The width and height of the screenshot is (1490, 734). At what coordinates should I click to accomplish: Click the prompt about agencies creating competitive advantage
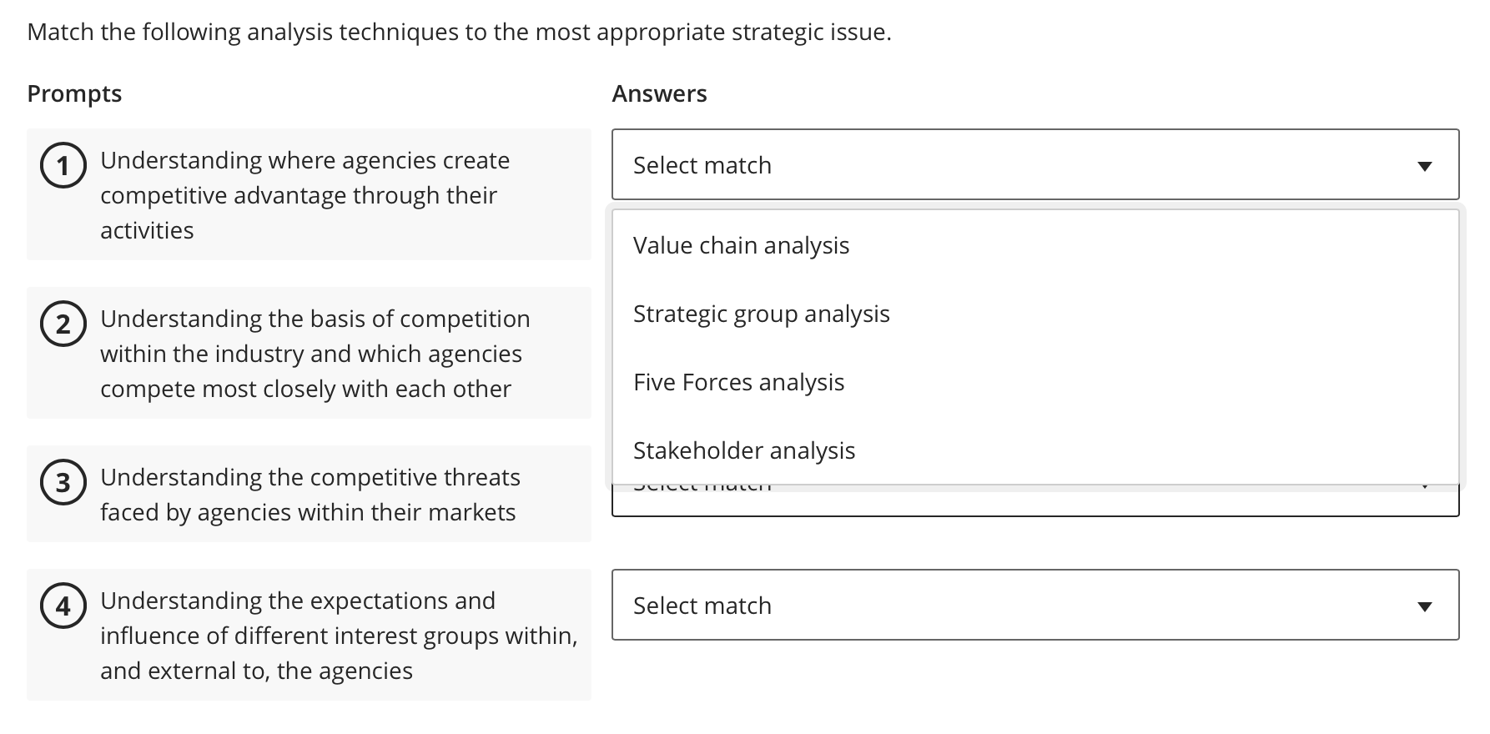pyautogui.click(x=305, y=195)
